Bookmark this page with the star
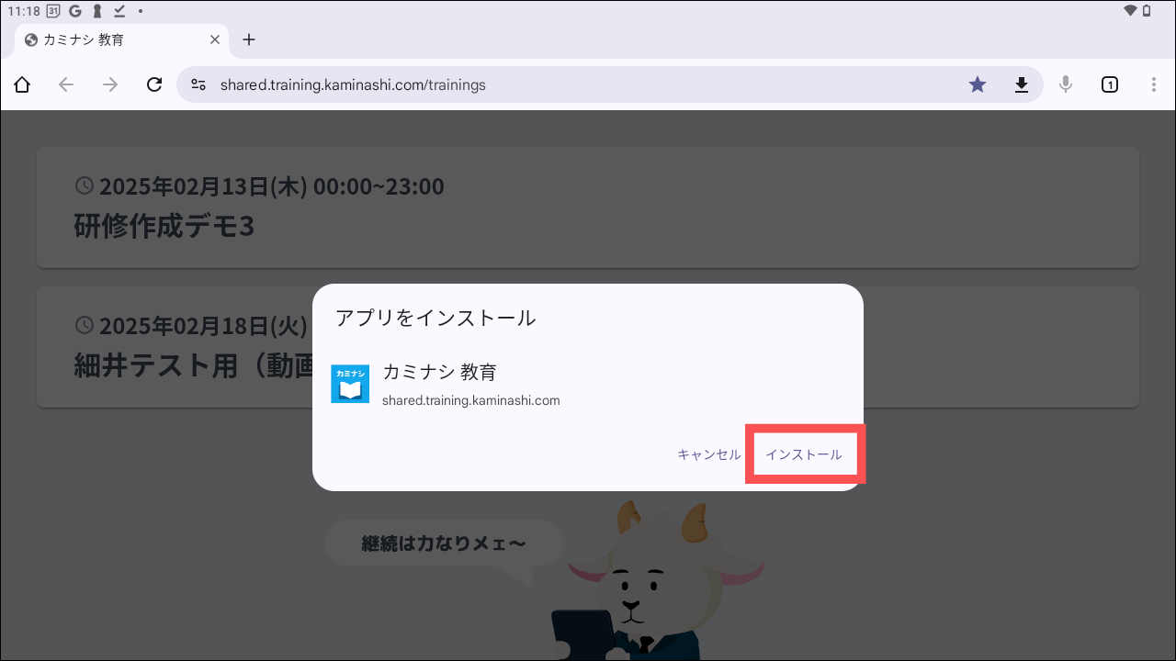Viewport: 1176px width, 661px height. click(x=978, y=85)
